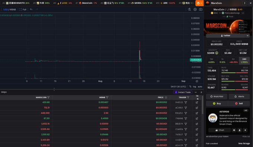This screenshot has width=253, height=147.
Task: Open the three-dot menu beside MarsCoin title
Action: point(244,3)
